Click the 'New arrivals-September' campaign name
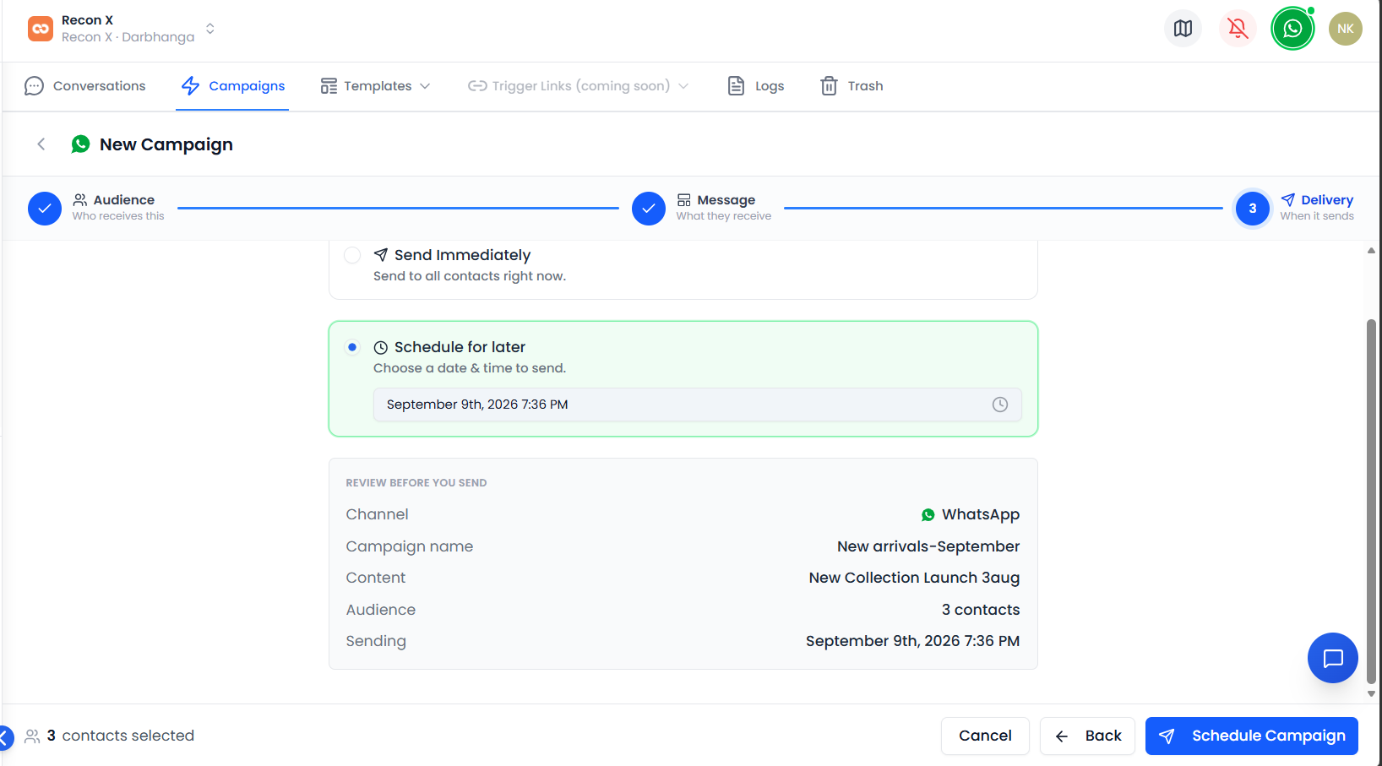The image size is (1382, 766). point(928,546)
